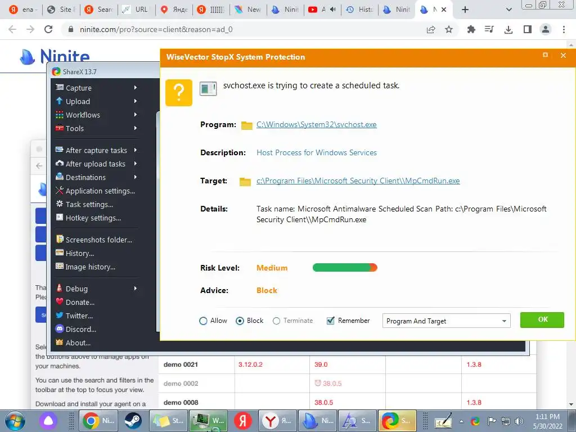Click the Application settings wrench icon
The image size is (576, 432).
59,190
